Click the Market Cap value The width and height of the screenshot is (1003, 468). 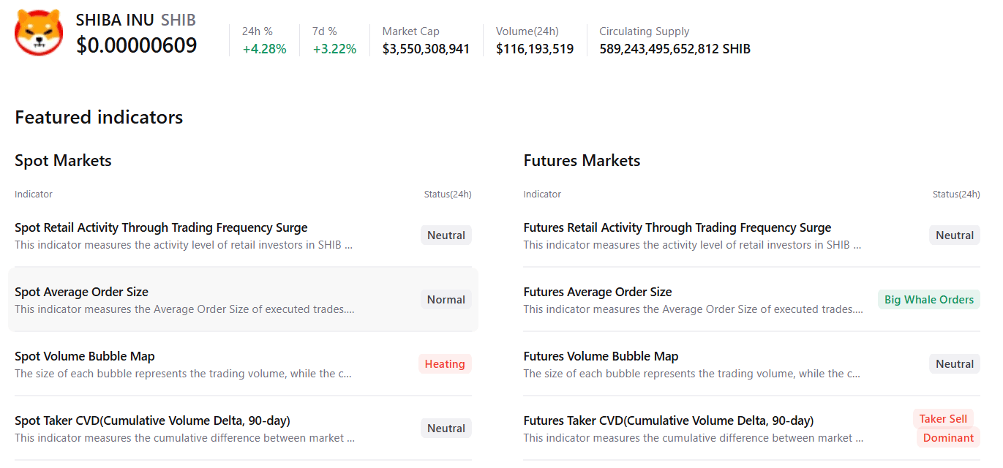click(x=426, y=49)
